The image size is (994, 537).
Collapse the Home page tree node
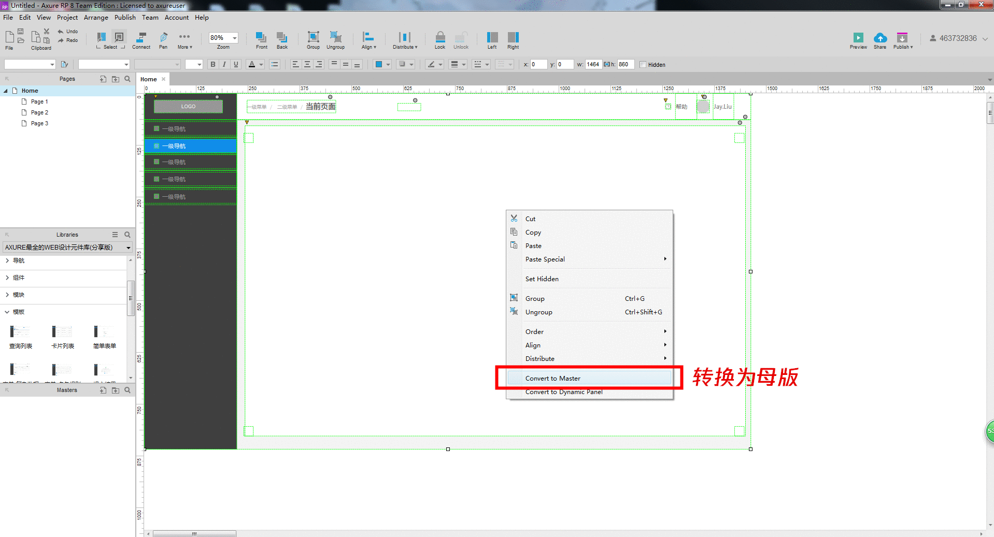(6, 91)
